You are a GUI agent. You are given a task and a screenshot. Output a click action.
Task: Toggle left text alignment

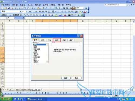(x=40, y=12)
